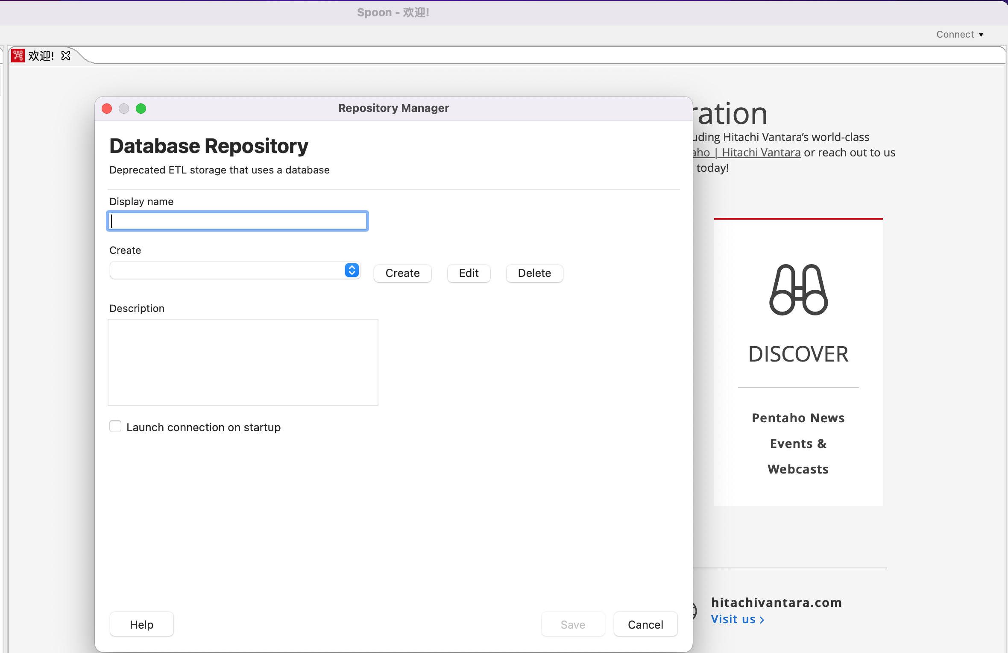Click the Edit connection button
This screenshot has height=653, width=1008.
click(469, 273)
